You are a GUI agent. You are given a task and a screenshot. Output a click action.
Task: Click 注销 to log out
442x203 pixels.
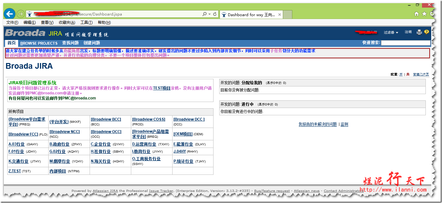(x=408, y=32)
